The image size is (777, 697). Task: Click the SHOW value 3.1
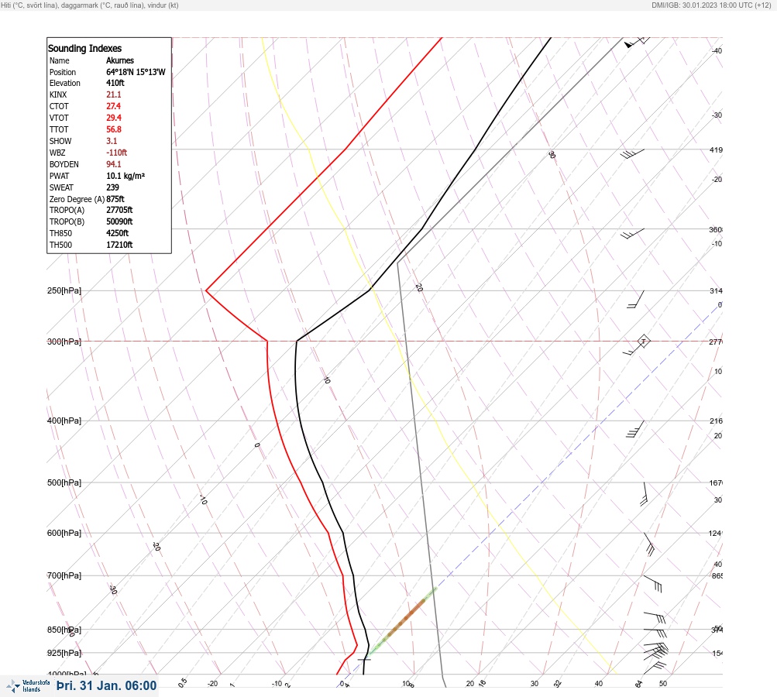[112, 141]
